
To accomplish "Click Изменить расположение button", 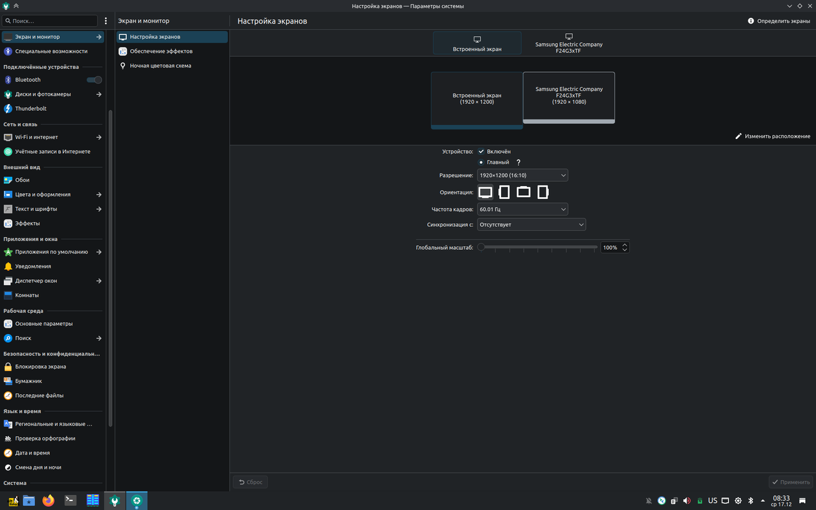I will pos(773,136).
